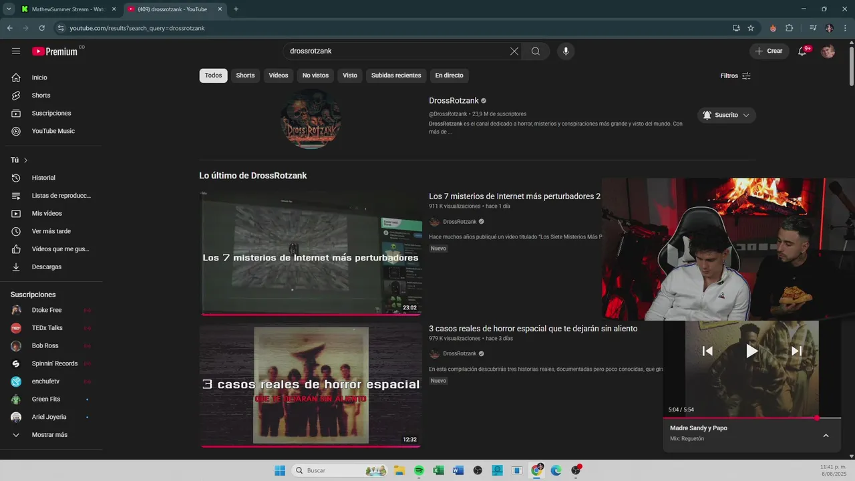
Task: Open Chrome media controls icon
Action: [813, 28]
